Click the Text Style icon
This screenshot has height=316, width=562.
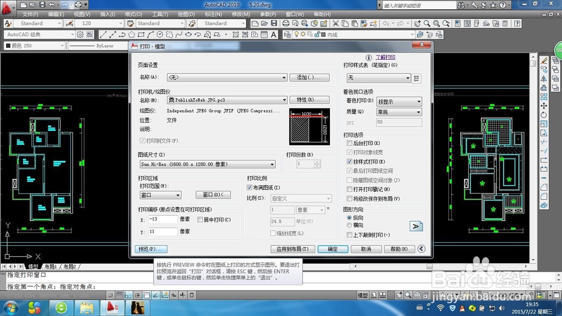tap(8, 23)
